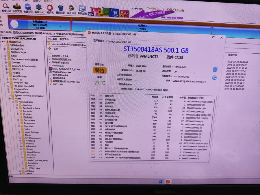Click the 名称 column header in the file list
Image resolution: width=260 pixels, height=195 pixels.
point(56,49)
